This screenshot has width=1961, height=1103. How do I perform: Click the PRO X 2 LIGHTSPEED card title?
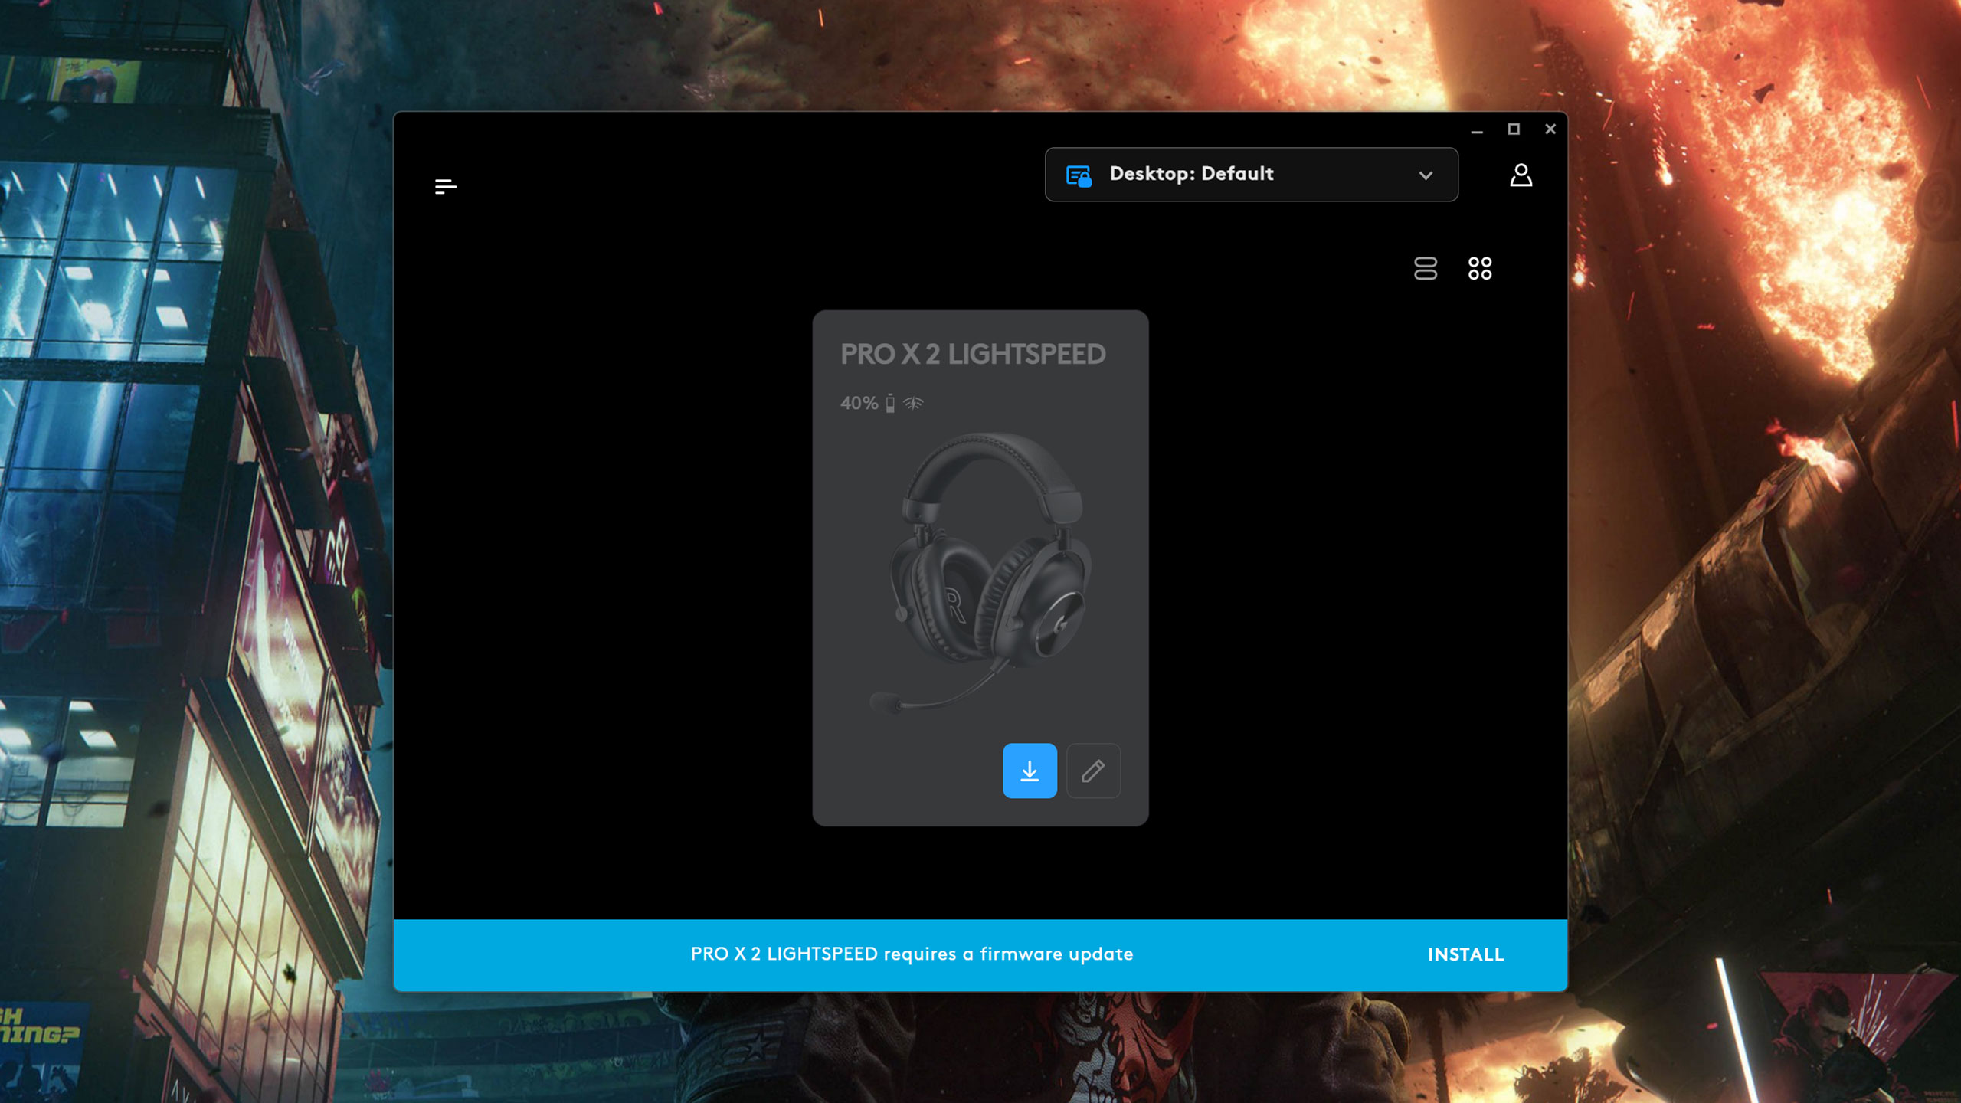pos(973,354)
